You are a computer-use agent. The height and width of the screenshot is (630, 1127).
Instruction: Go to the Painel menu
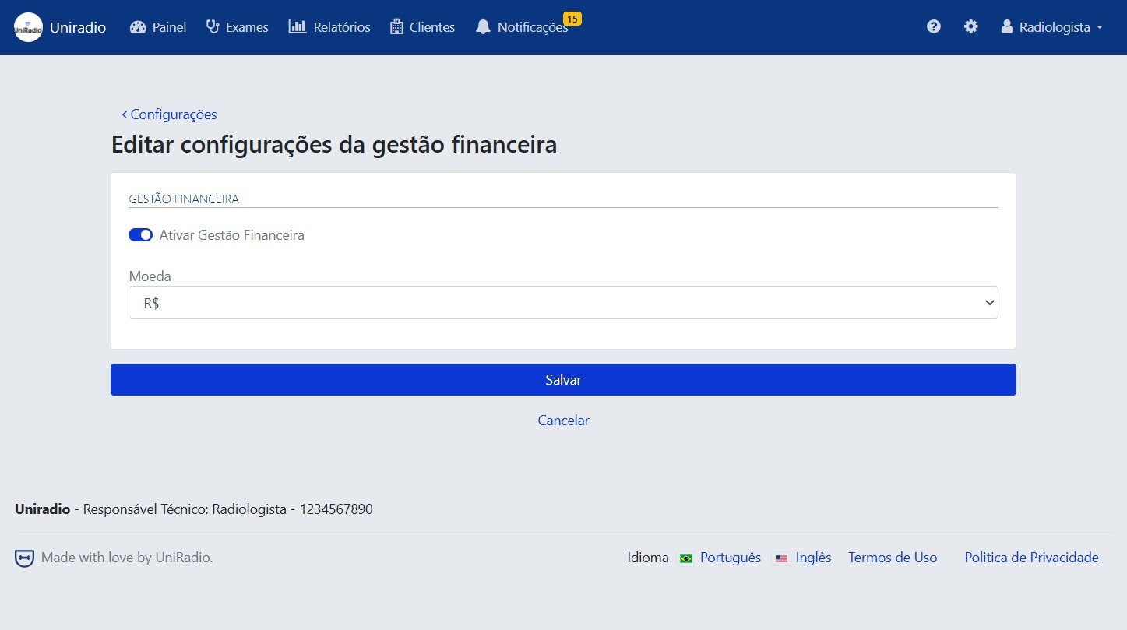click(158, 27)
